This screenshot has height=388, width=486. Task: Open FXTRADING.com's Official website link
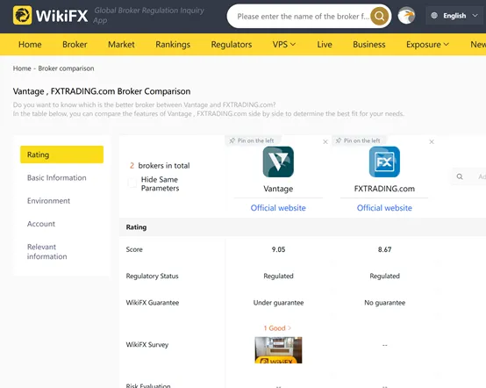pyautogui.click(x=384, y=208)
